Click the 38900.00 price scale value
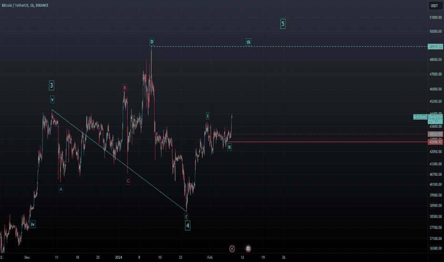This screenshot has height=262, width=444. [x=435, y=206]
